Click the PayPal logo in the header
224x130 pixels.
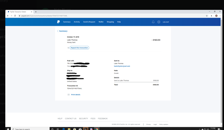(58, 22)
